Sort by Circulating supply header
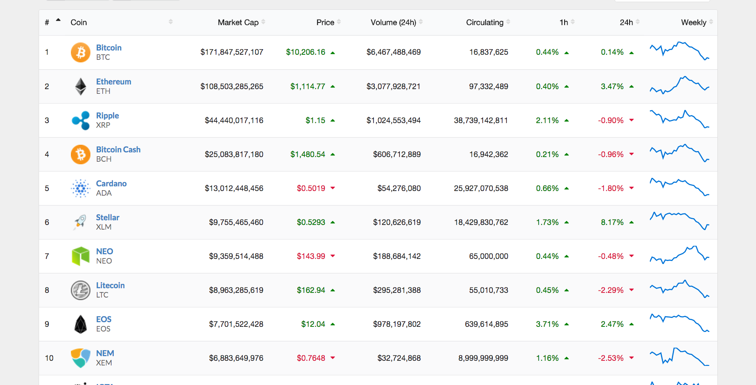Screen dimensions: 756x385 [x=485, y=22]
